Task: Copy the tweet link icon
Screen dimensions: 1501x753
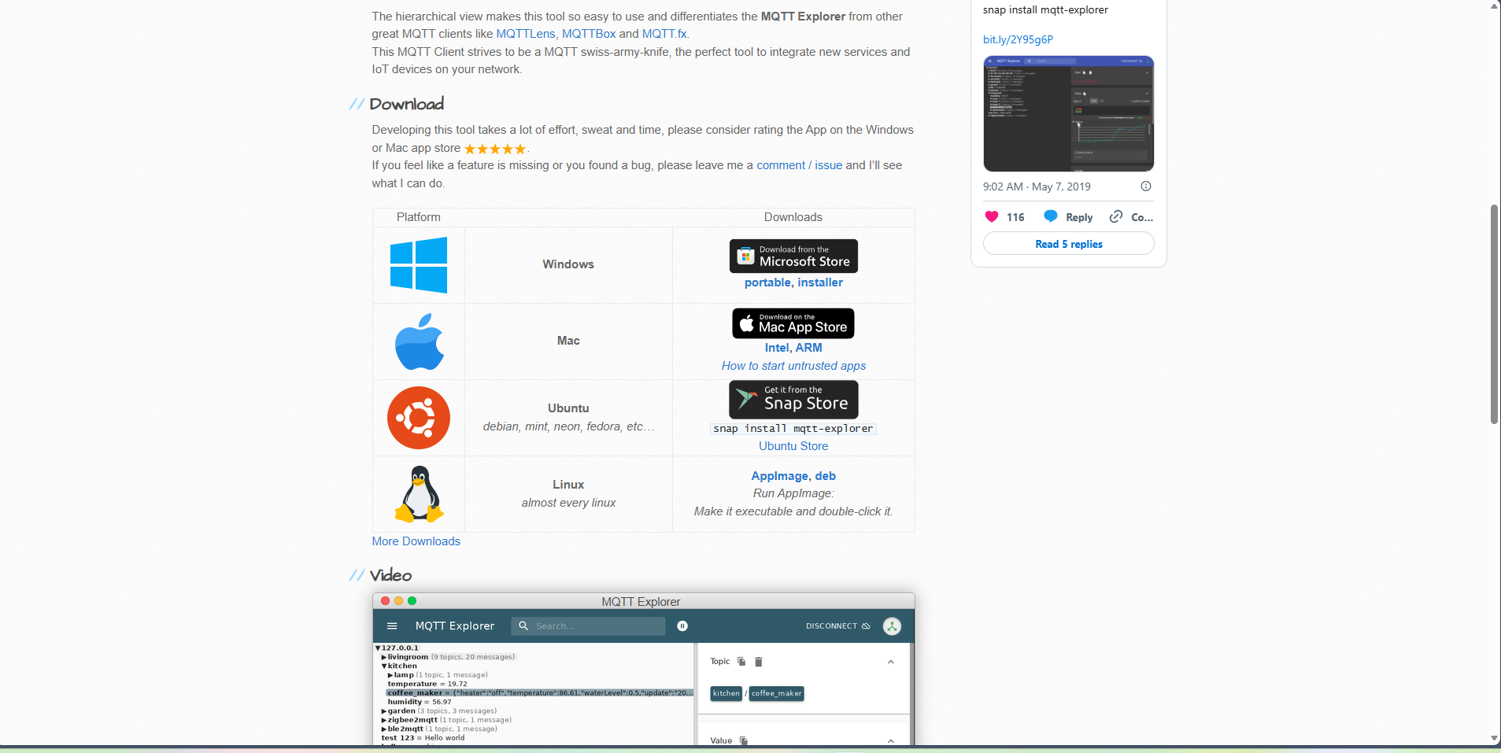Action: click(1116, 216)
